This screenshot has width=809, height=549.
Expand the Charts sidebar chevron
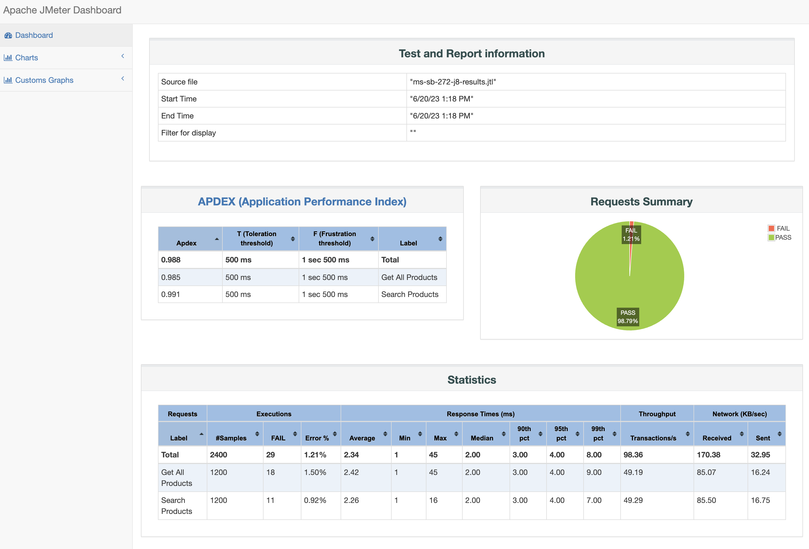click(123, 56)
